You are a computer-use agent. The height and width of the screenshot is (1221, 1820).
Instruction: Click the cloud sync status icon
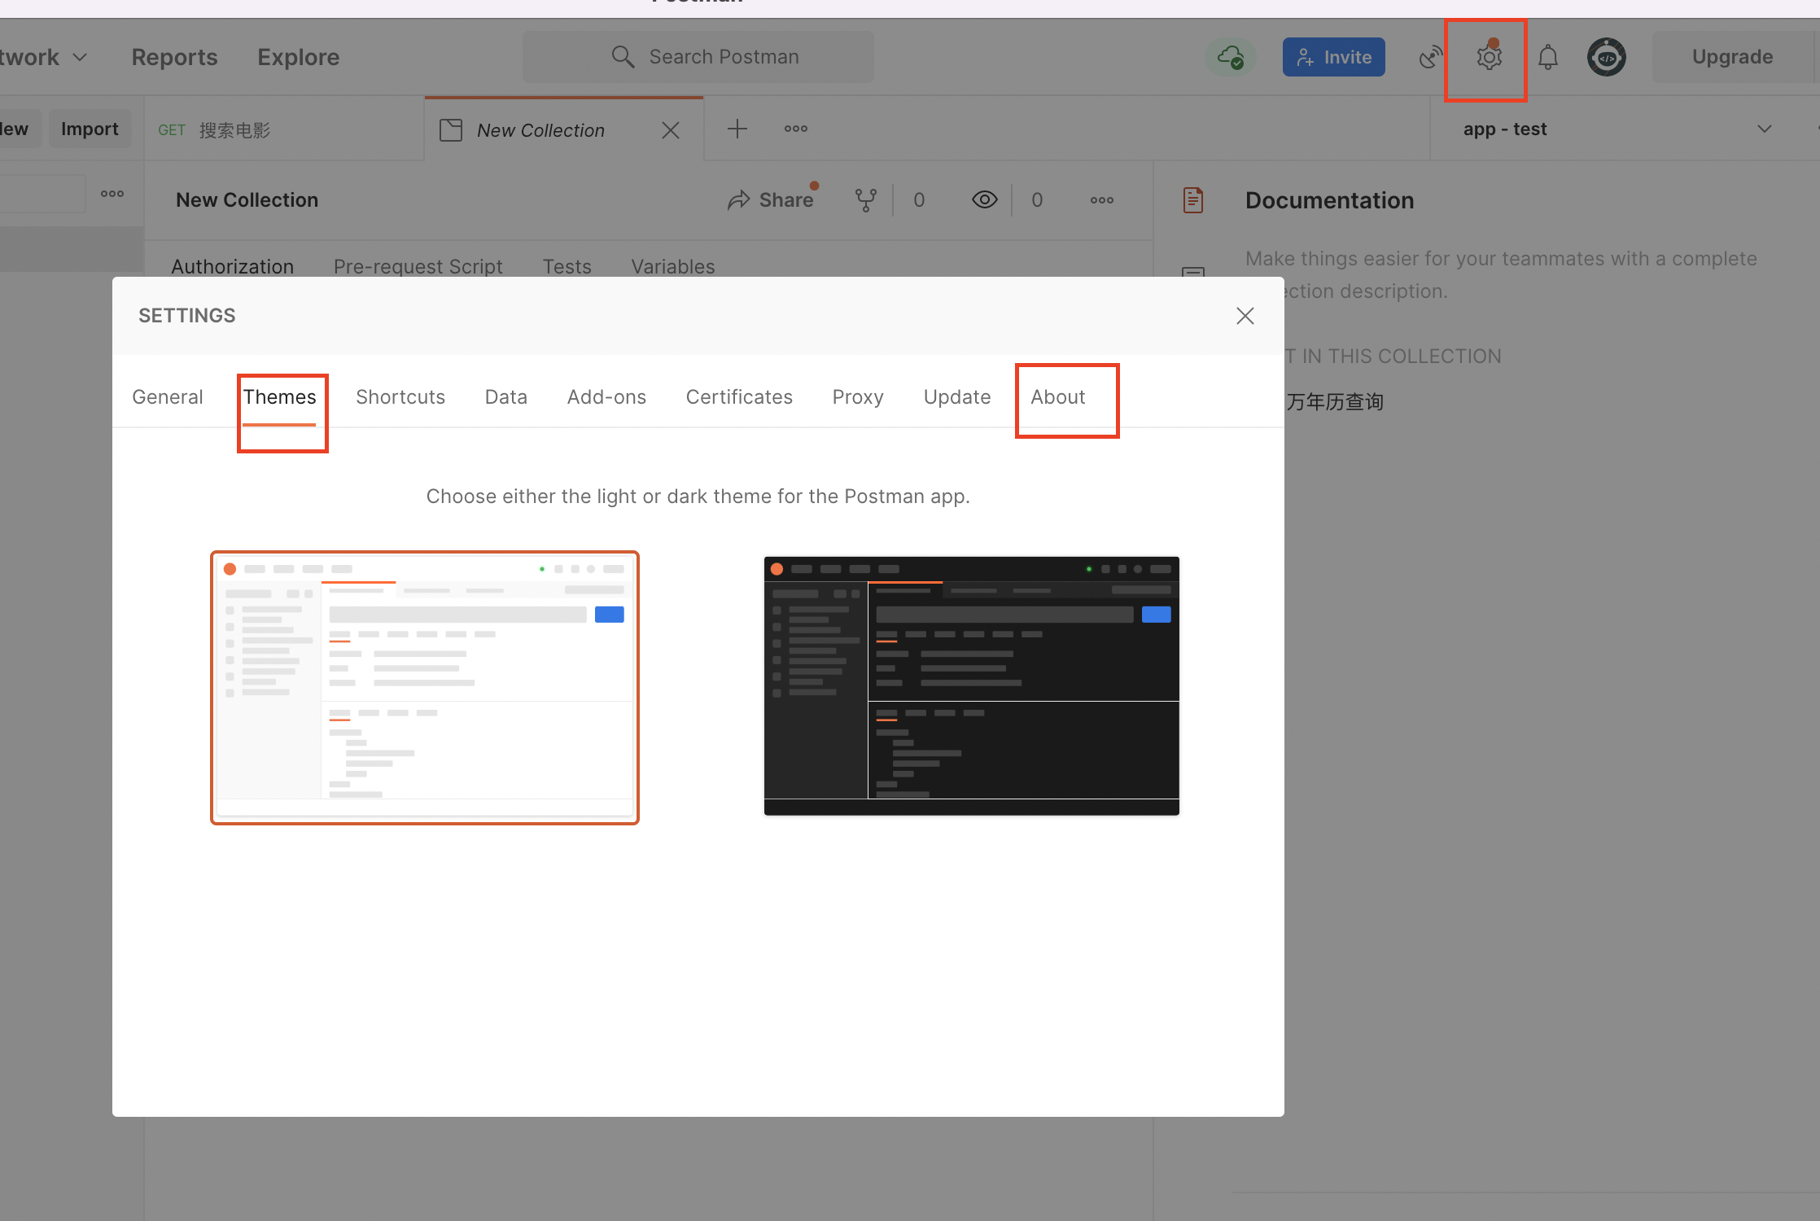(1230, 58)
